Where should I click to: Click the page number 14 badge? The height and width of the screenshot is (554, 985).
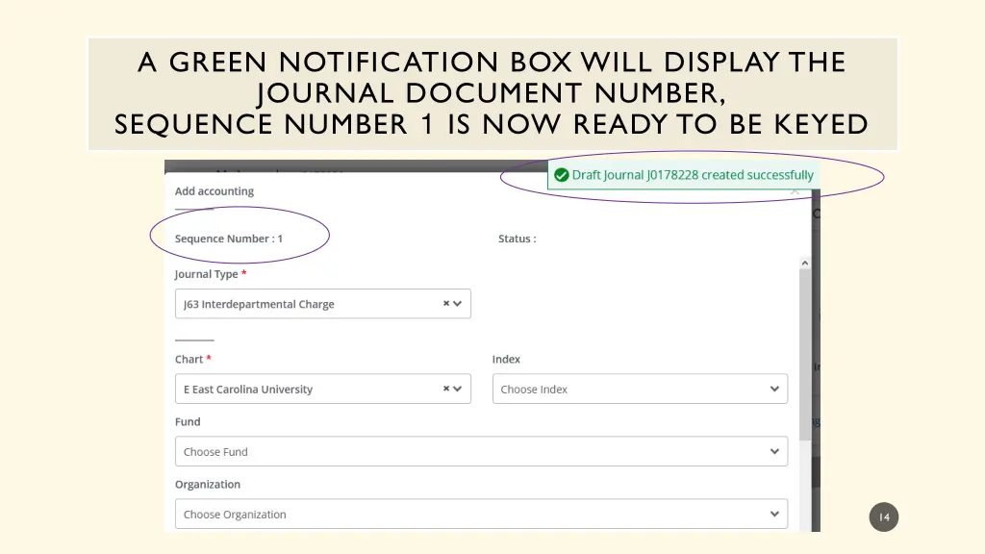(883, 516)
